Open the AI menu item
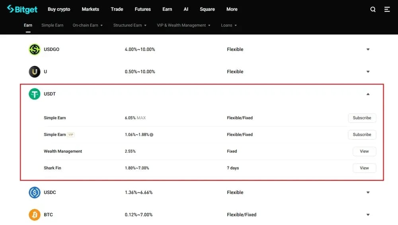The width and height of the screenshot is (398, 225). 186,9
